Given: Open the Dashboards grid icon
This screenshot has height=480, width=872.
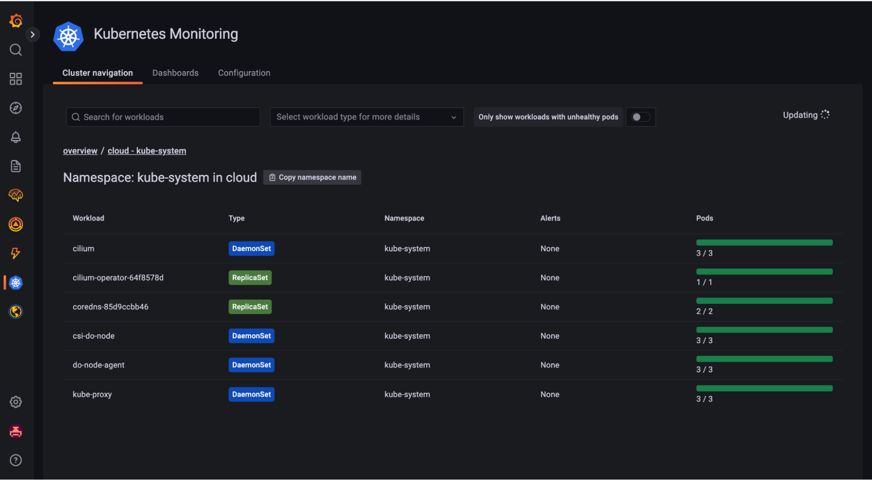Looking at the screenshot, I should [16, 79].
